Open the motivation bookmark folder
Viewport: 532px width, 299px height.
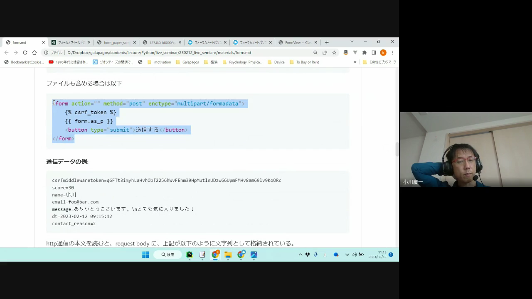click(x=159, y=62)
